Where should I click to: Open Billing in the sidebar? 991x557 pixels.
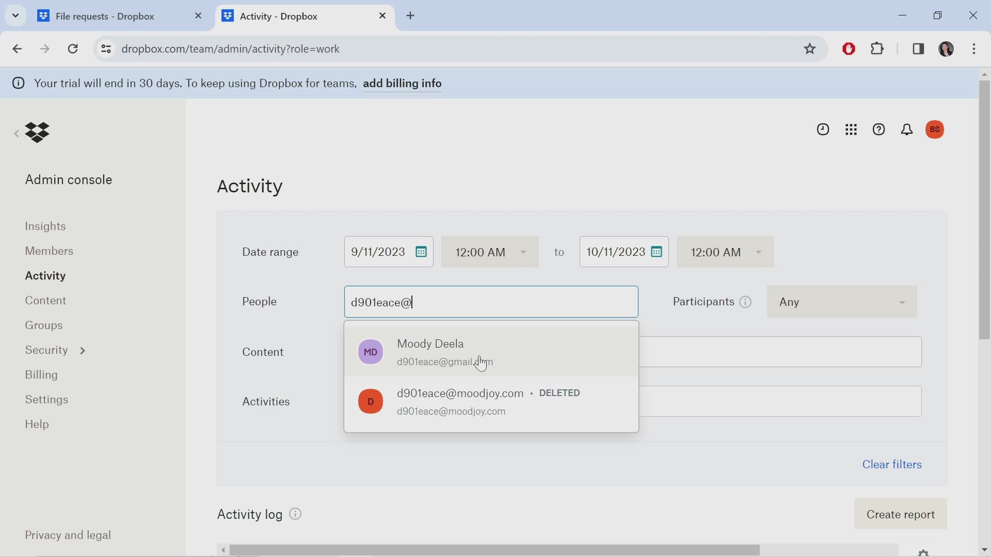coord(41,375)
